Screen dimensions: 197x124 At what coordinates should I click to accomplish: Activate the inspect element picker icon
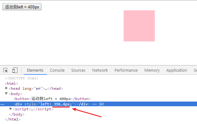[x=6, y=70]
